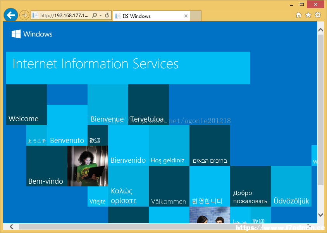The width and height of the screenshot is (327, 233).
Task: Click the 歡迎 tile
Action: (98, 135)
